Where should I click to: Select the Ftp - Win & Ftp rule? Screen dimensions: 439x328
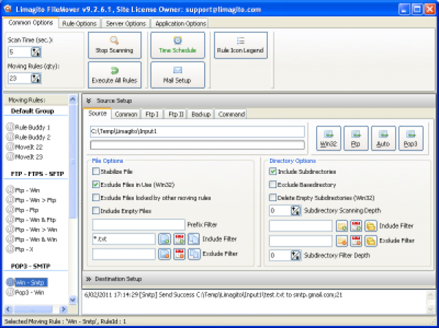[x=31, y=220]
